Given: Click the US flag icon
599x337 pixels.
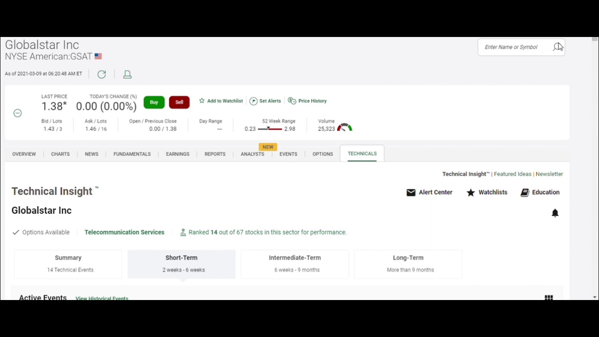Looking at the screenshot, I should coord(98,56).
